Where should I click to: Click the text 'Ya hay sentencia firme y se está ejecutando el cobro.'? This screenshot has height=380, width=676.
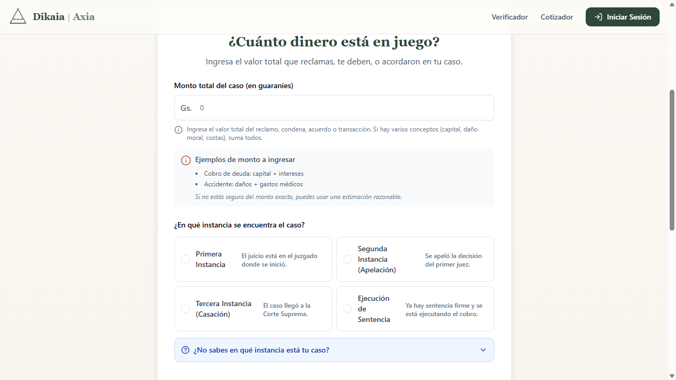(444, 309)
